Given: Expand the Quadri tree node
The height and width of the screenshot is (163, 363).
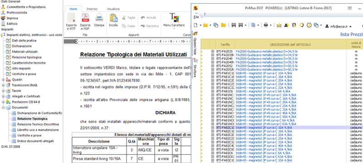Looking at the screenshot, I should pyautogui.click(x=4, y=80).
